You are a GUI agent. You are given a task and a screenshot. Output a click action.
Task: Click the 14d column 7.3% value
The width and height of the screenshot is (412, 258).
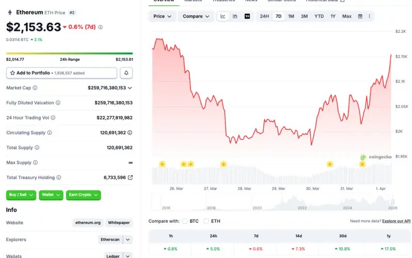[x=298, y=249]
